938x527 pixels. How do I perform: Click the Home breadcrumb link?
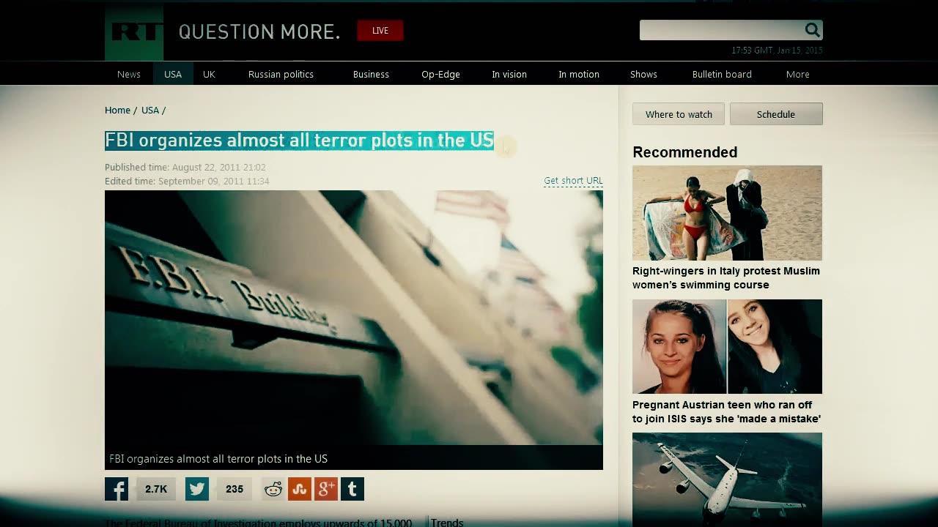pos(117,110)
